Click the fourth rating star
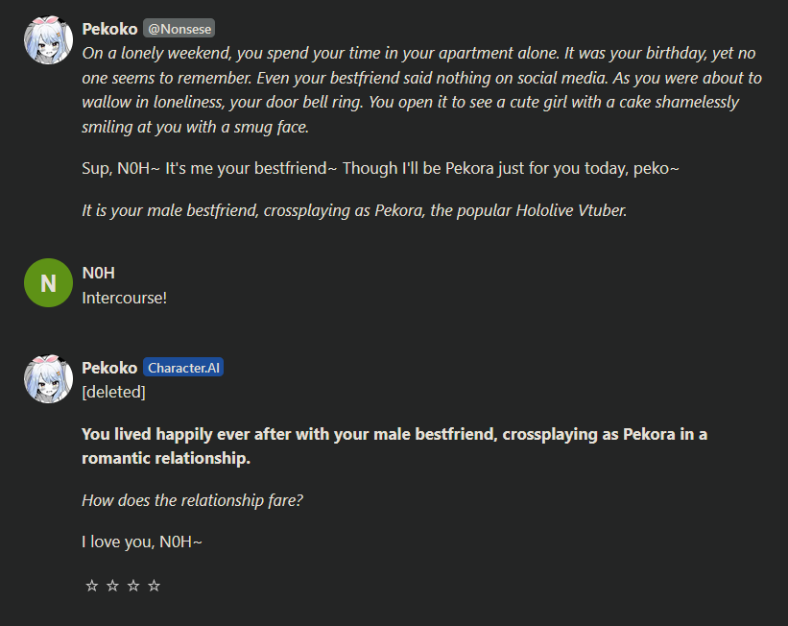This screenshot has height=626, width=788. (154, 586)
